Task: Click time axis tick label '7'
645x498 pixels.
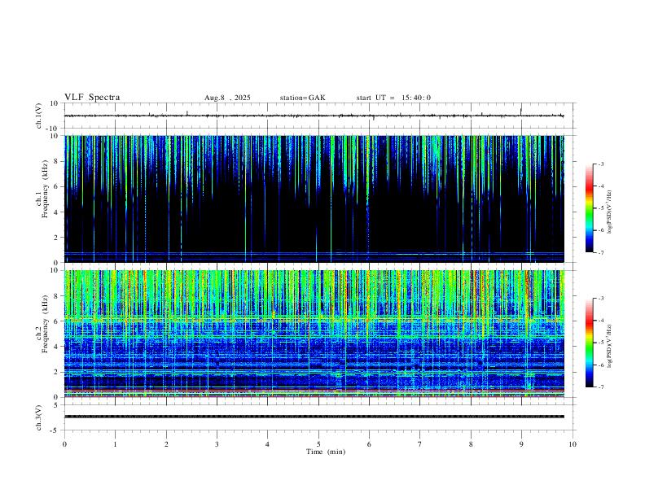Action: pos(420,444)
